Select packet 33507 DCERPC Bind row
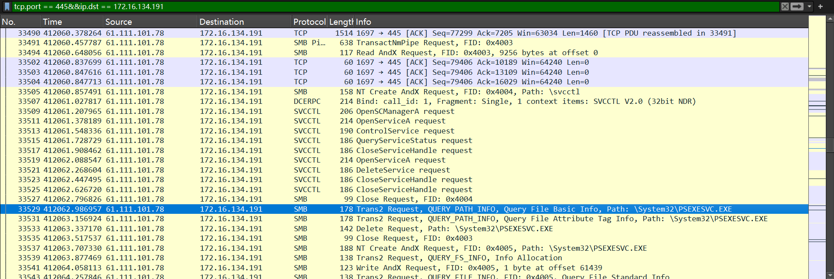This screenshot has height=279, width=834. [x=404, y=101]
